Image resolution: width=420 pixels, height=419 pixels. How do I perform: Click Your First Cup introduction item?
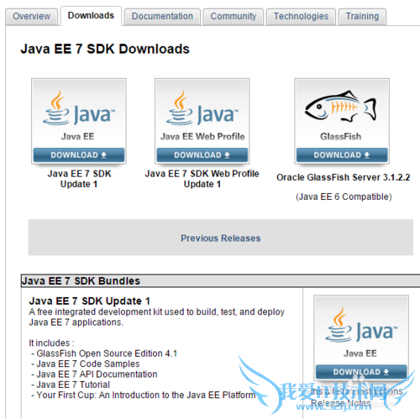click(146, 395)
